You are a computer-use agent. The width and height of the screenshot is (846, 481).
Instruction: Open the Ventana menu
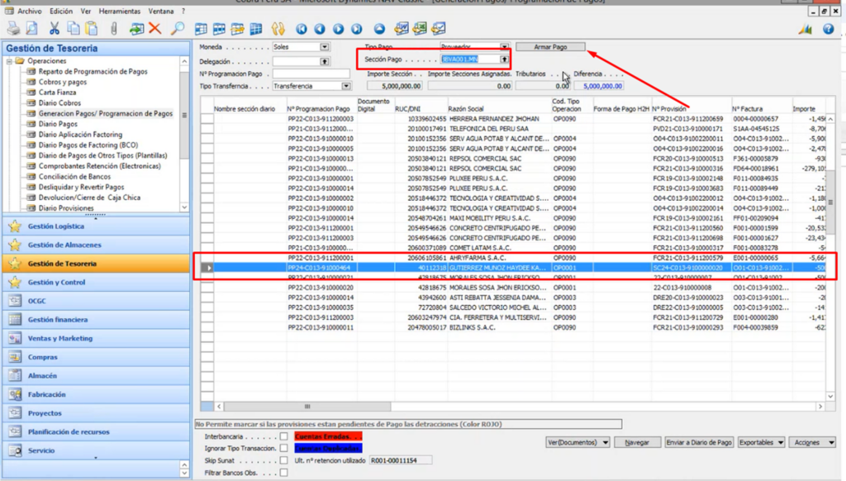[x=161, y=11]
